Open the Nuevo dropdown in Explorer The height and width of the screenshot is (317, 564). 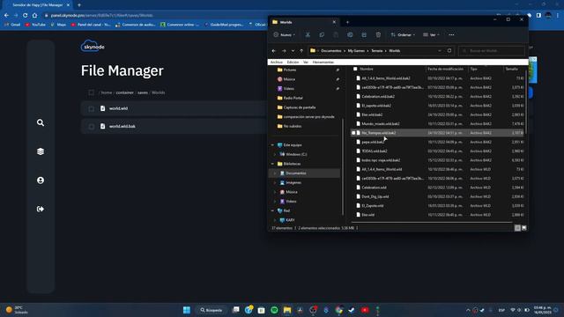[x=284, y=35]
